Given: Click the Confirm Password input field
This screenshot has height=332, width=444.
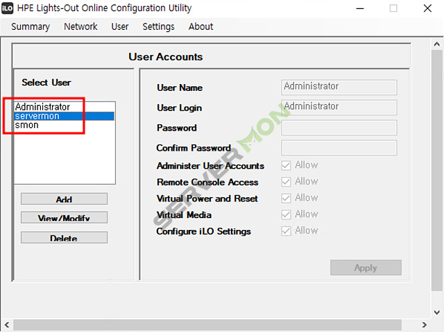Looking at the screenshot, I should point(339,148).
